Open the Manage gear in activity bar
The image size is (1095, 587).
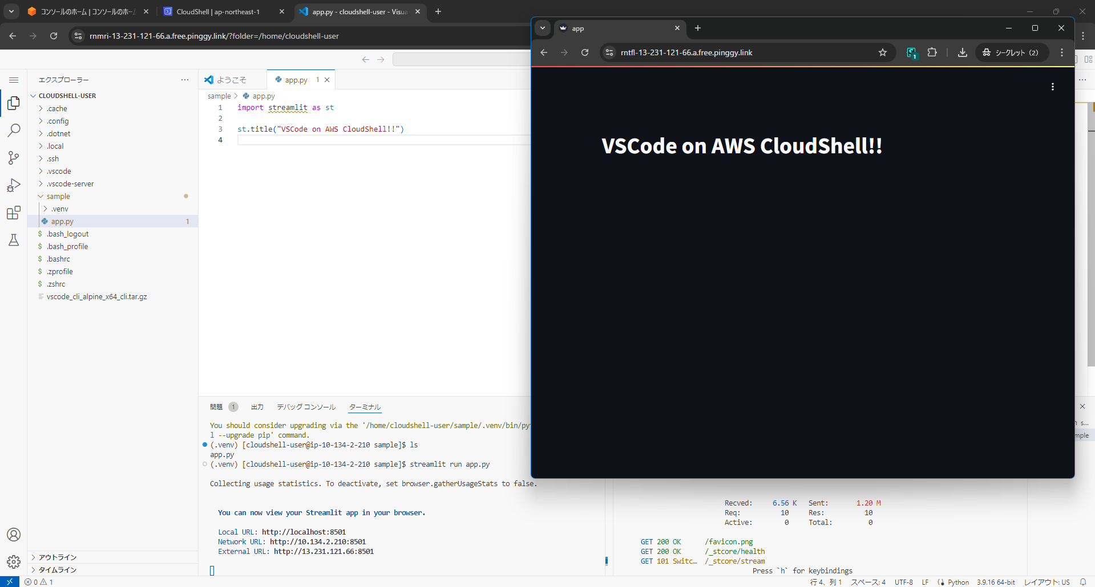pos(14,562)
